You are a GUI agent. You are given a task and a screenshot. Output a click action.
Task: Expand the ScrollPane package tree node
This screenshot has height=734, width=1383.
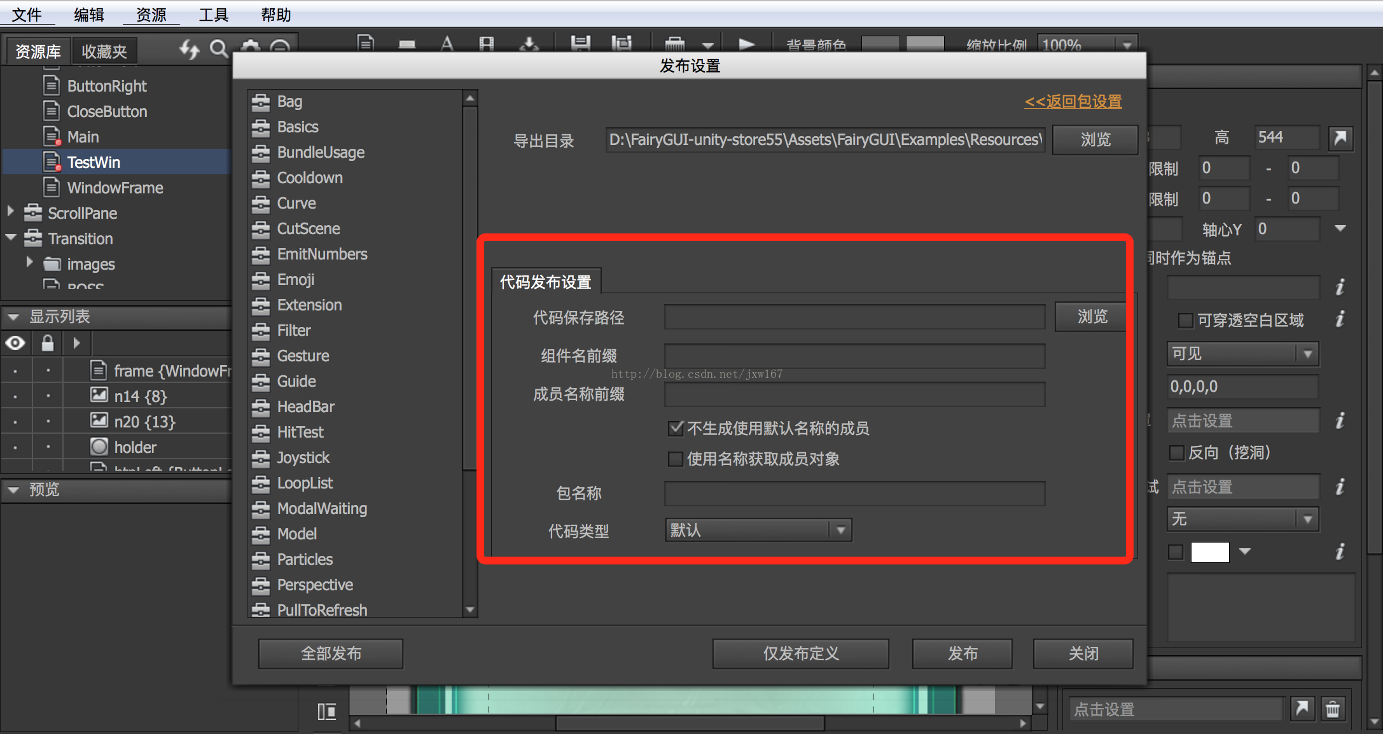pyautogui.click(x=10, y=212)
